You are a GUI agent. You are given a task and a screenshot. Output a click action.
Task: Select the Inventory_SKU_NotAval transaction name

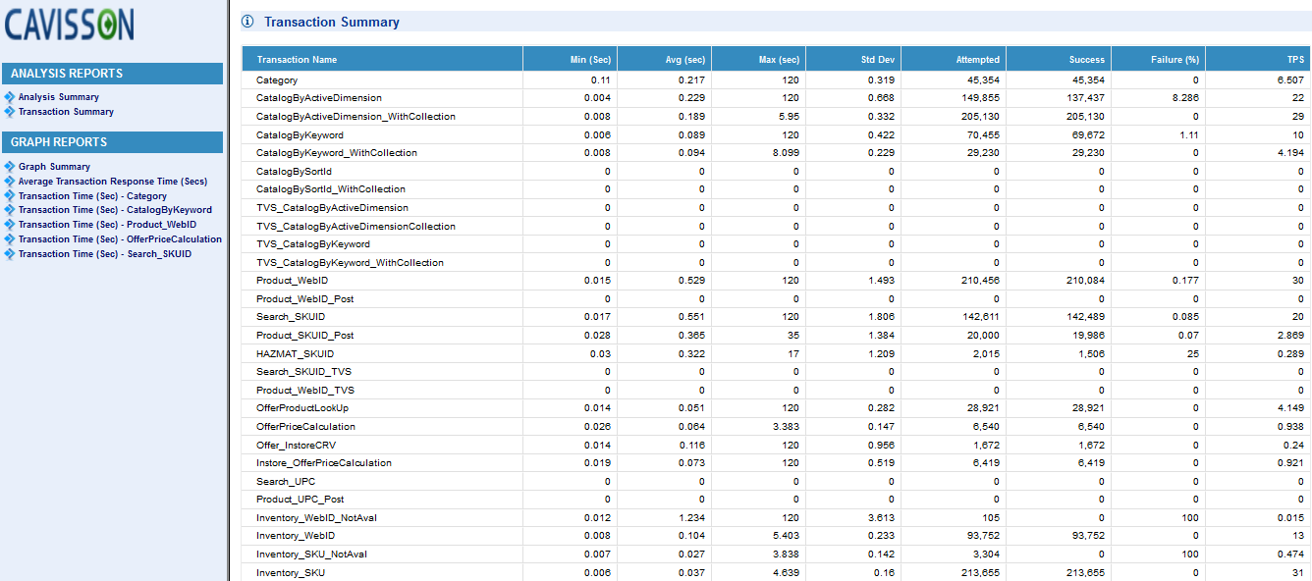(311, 555)
